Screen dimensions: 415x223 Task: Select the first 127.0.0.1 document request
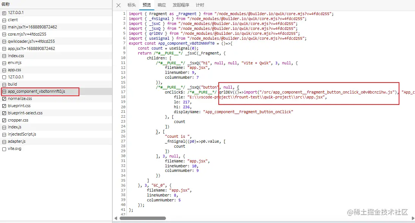[56, 12]
